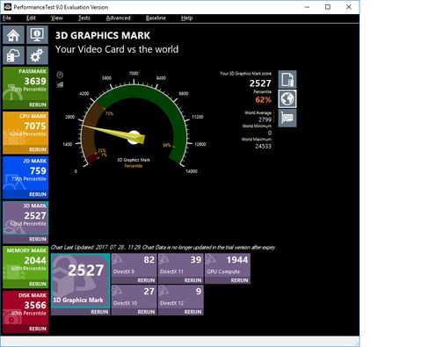Screen dimensions: 422x347
Task: Select the DirectX 10 result tile
Action: [134, 297]
